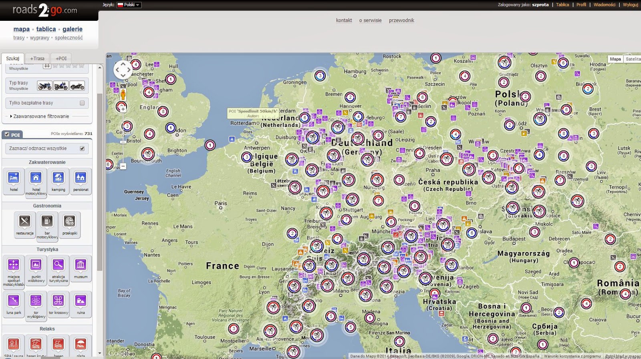Open the przewodnik link
The width and height of the screenshot is (641, 359).
click(401, 20)
